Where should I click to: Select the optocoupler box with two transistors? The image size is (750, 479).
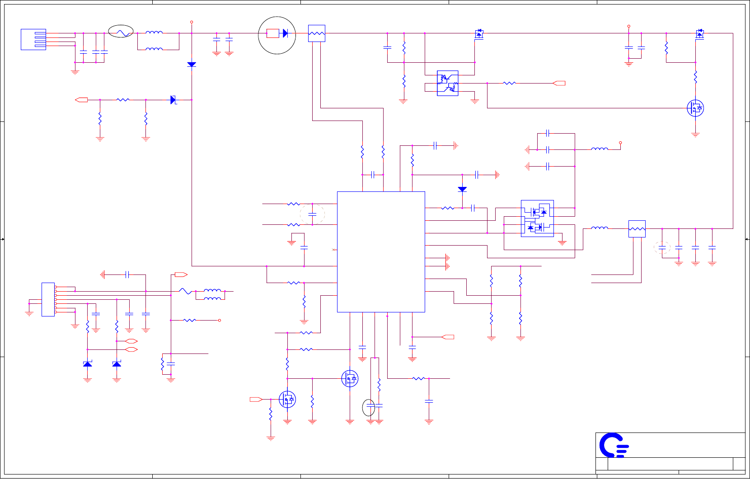point(448,83)
